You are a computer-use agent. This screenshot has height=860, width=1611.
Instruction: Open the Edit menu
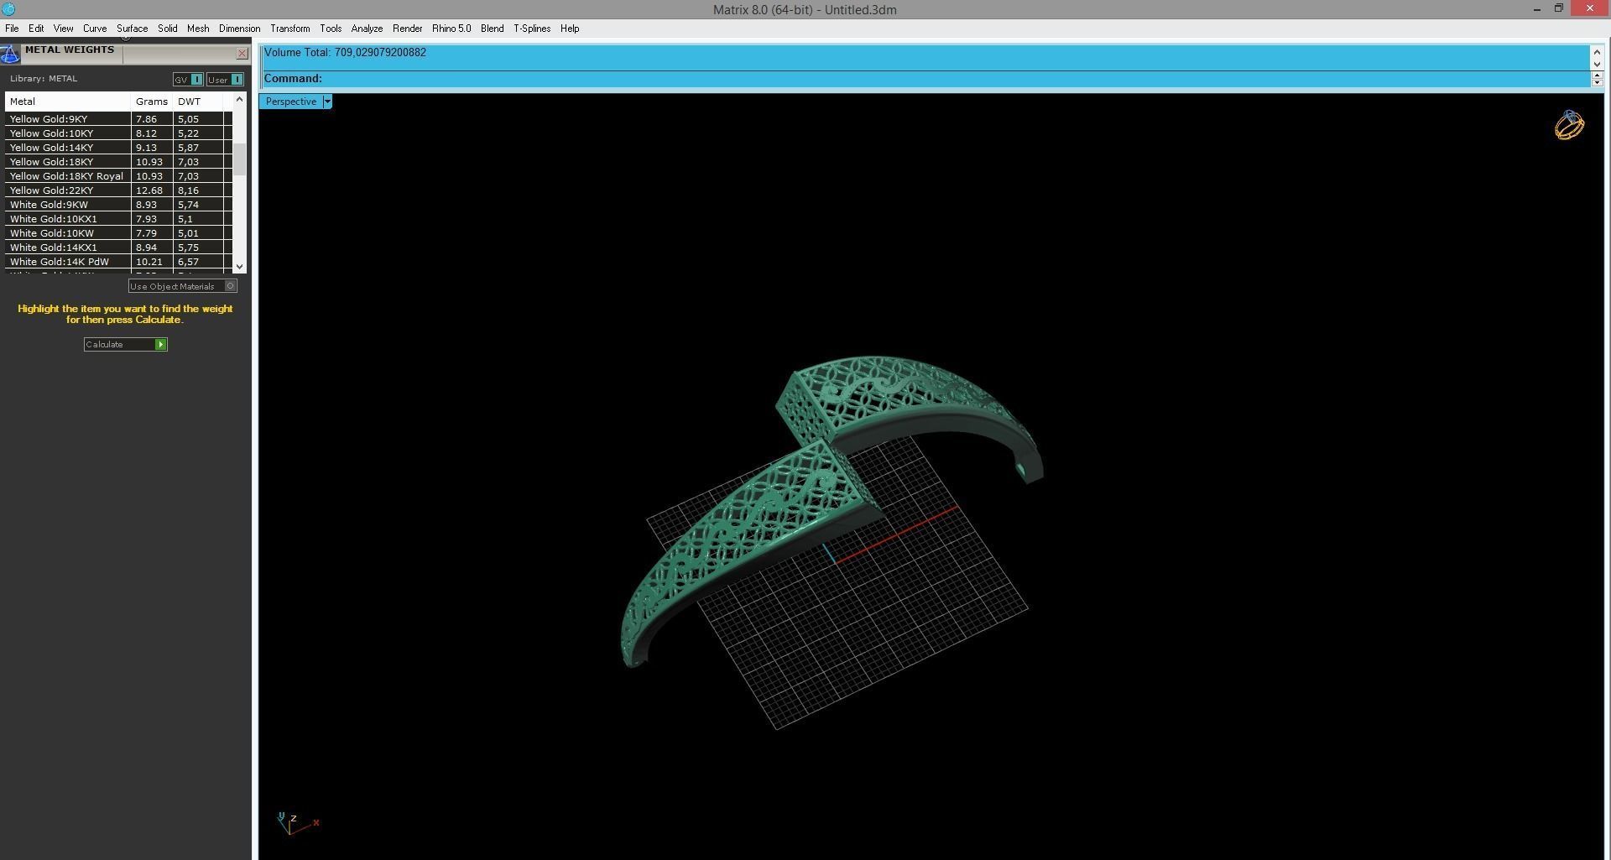[x=36, y=29]
